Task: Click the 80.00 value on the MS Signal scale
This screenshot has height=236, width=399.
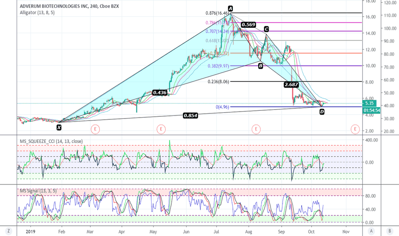Action: click(370, 196)
